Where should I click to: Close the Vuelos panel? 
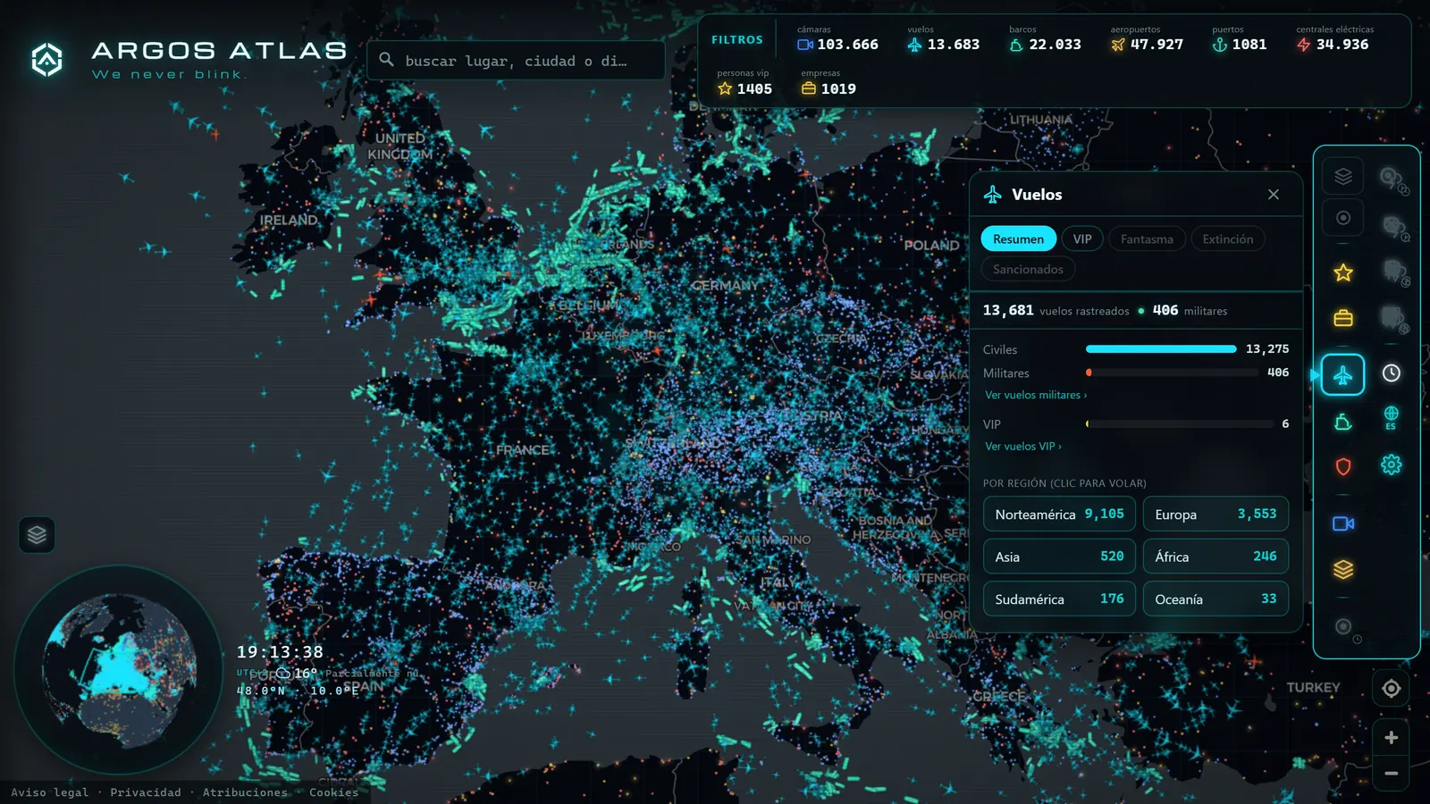coord(1274,195)
